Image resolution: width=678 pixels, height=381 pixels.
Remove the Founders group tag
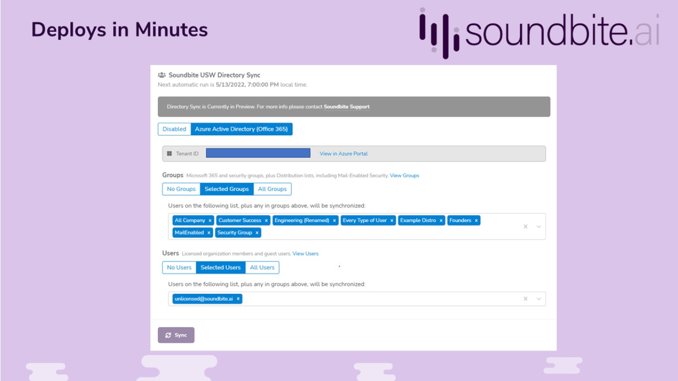[x=476, y=220]
